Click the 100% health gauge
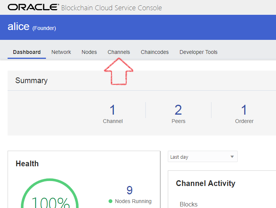276x208 pixels. (x=50, y=194)
